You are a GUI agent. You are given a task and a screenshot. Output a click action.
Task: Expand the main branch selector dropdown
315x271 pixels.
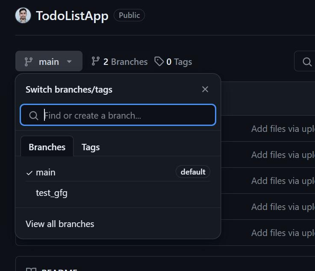pos(49,62)
